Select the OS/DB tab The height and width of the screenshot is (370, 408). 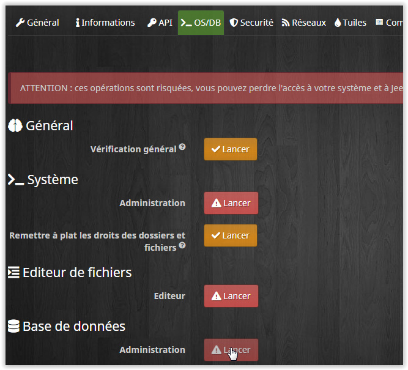[x=201, y=23]
